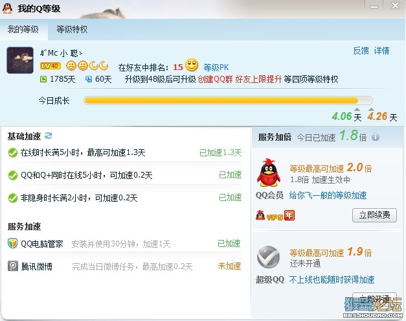Click the 腾讯微博 icon
This screenshot has height=321, width=406.
13,266
